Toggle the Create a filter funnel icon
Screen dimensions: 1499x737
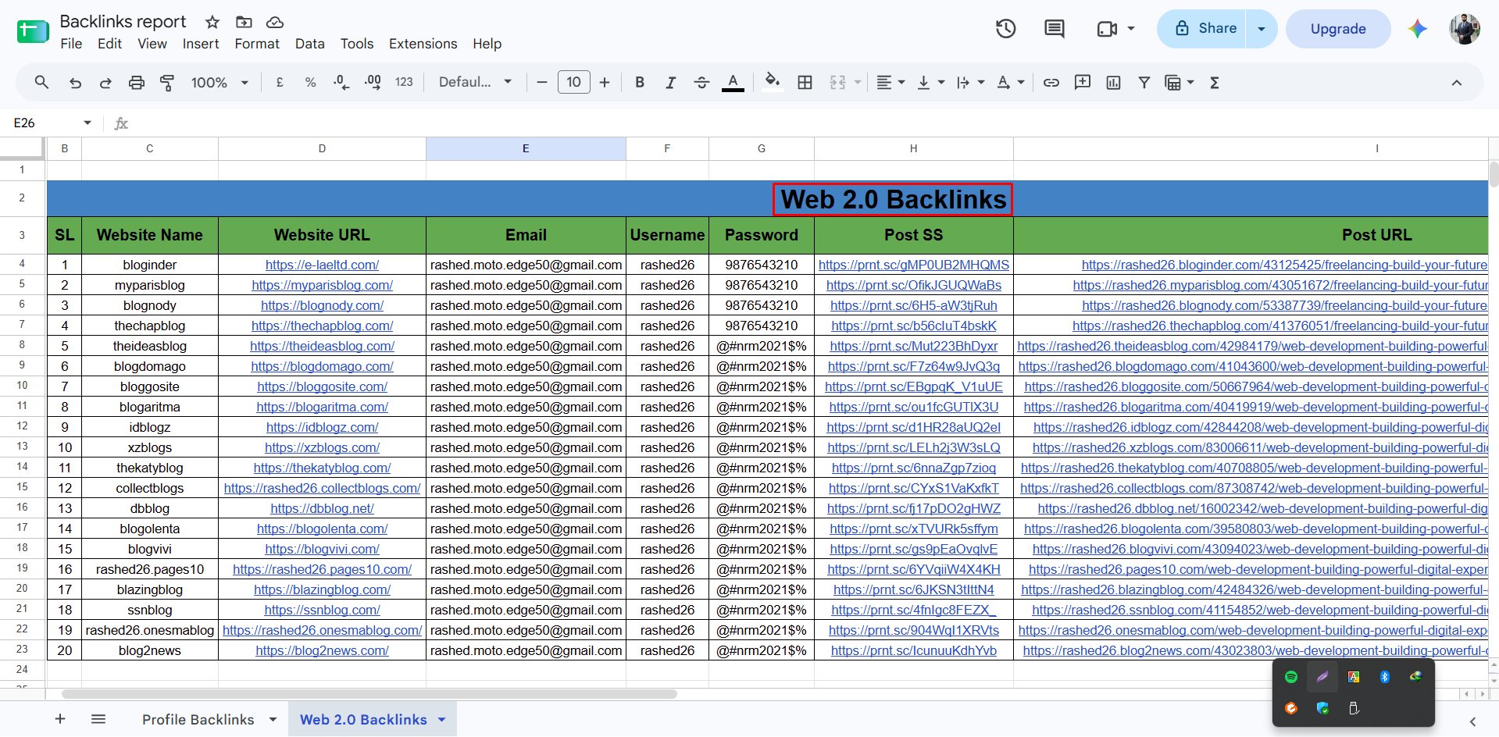click(1144, 82)
